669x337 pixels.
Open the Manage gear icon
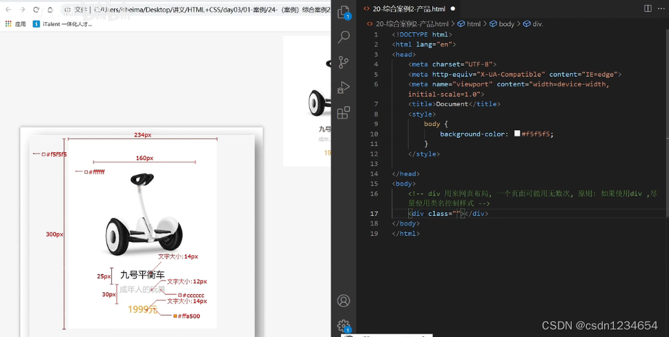coord(343,326)
